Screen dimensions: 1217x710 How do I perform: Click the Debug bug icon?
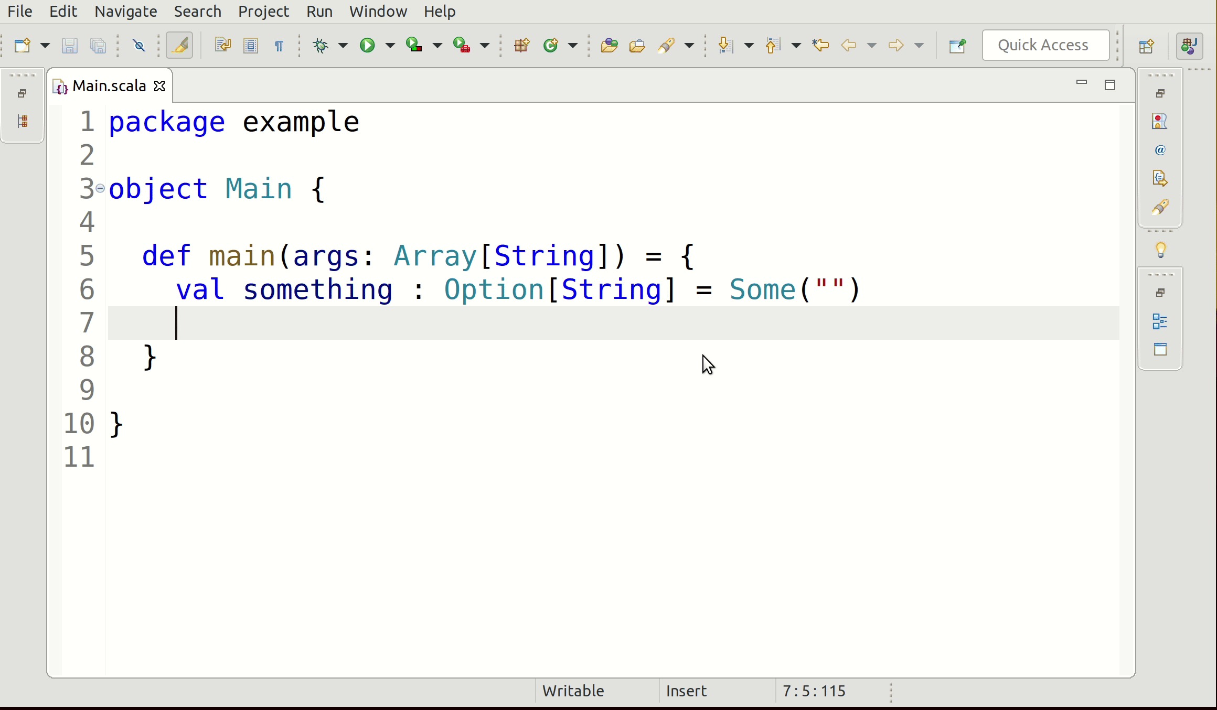coord(321,46)
